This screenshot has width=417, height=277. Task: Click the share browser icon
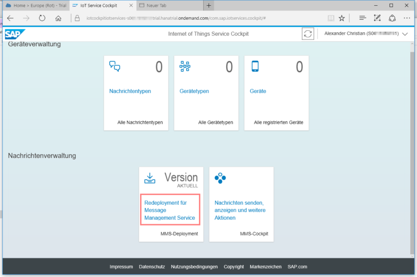(x=393, y=18)
